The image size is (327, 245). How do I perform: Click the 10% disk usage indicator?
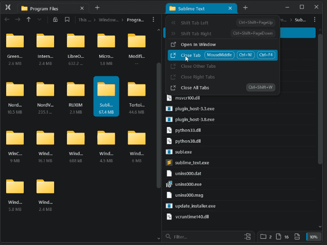pyautogui.click(x=313, y=236)
